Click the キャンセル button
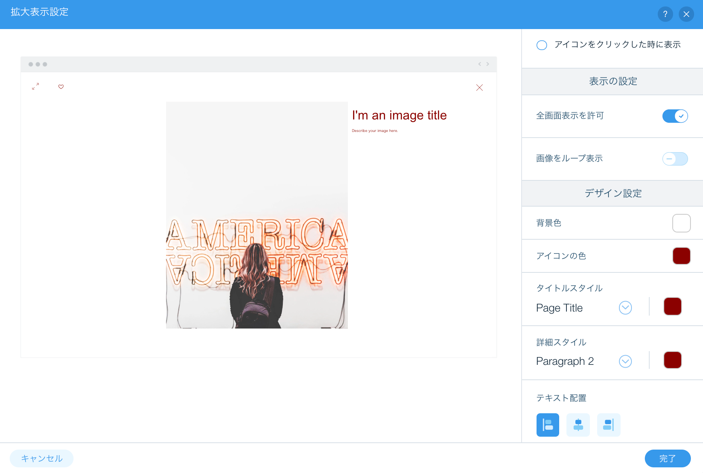 (x=42, y=458)
